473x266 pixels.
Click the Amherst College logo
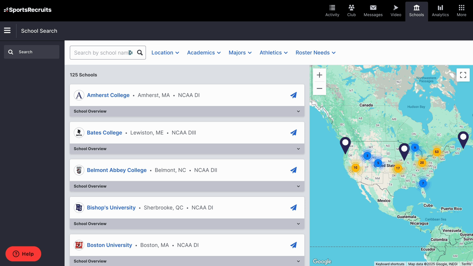click(x=79, y=95)
